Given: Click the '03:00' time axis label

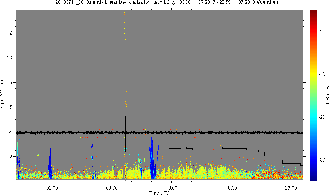Looking at the screenshot, I should tap(52, 188).
